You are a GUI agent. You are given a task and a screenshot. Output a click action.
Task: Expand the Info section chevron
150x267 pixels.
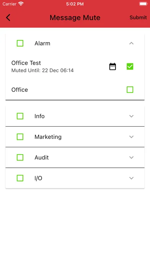(x=131, y=116)
